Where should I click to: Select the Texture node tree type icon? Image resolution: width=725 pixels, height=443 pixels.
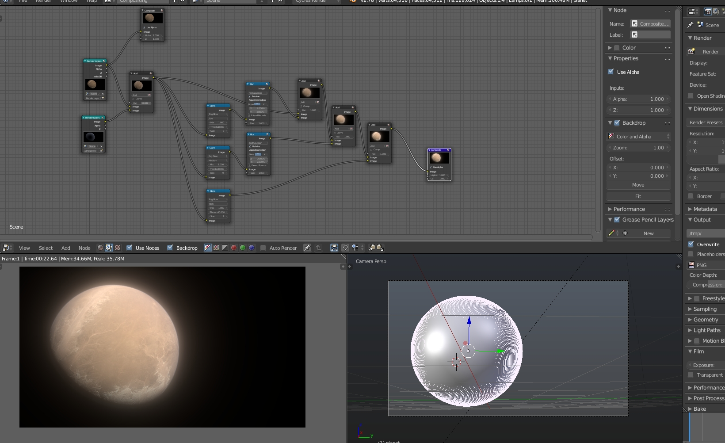pyautogui.click(x=118, y=248)
